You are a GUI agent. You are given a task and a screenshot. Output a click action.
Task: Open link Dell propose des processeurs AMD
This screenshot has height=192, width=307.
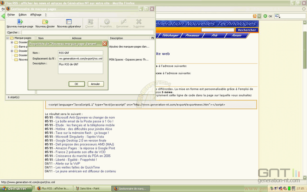pos(85,144)
